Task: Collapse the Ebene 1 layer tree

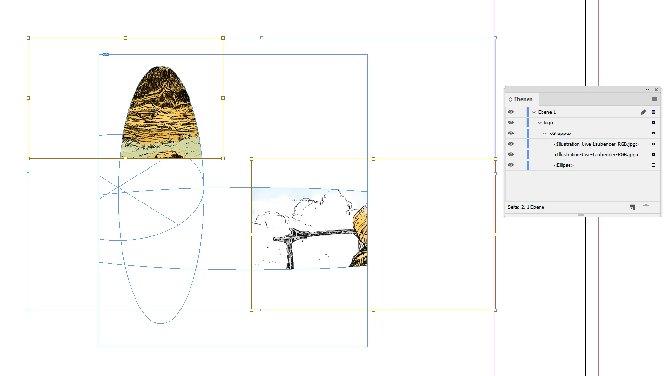Action: [x=534, y=112]
